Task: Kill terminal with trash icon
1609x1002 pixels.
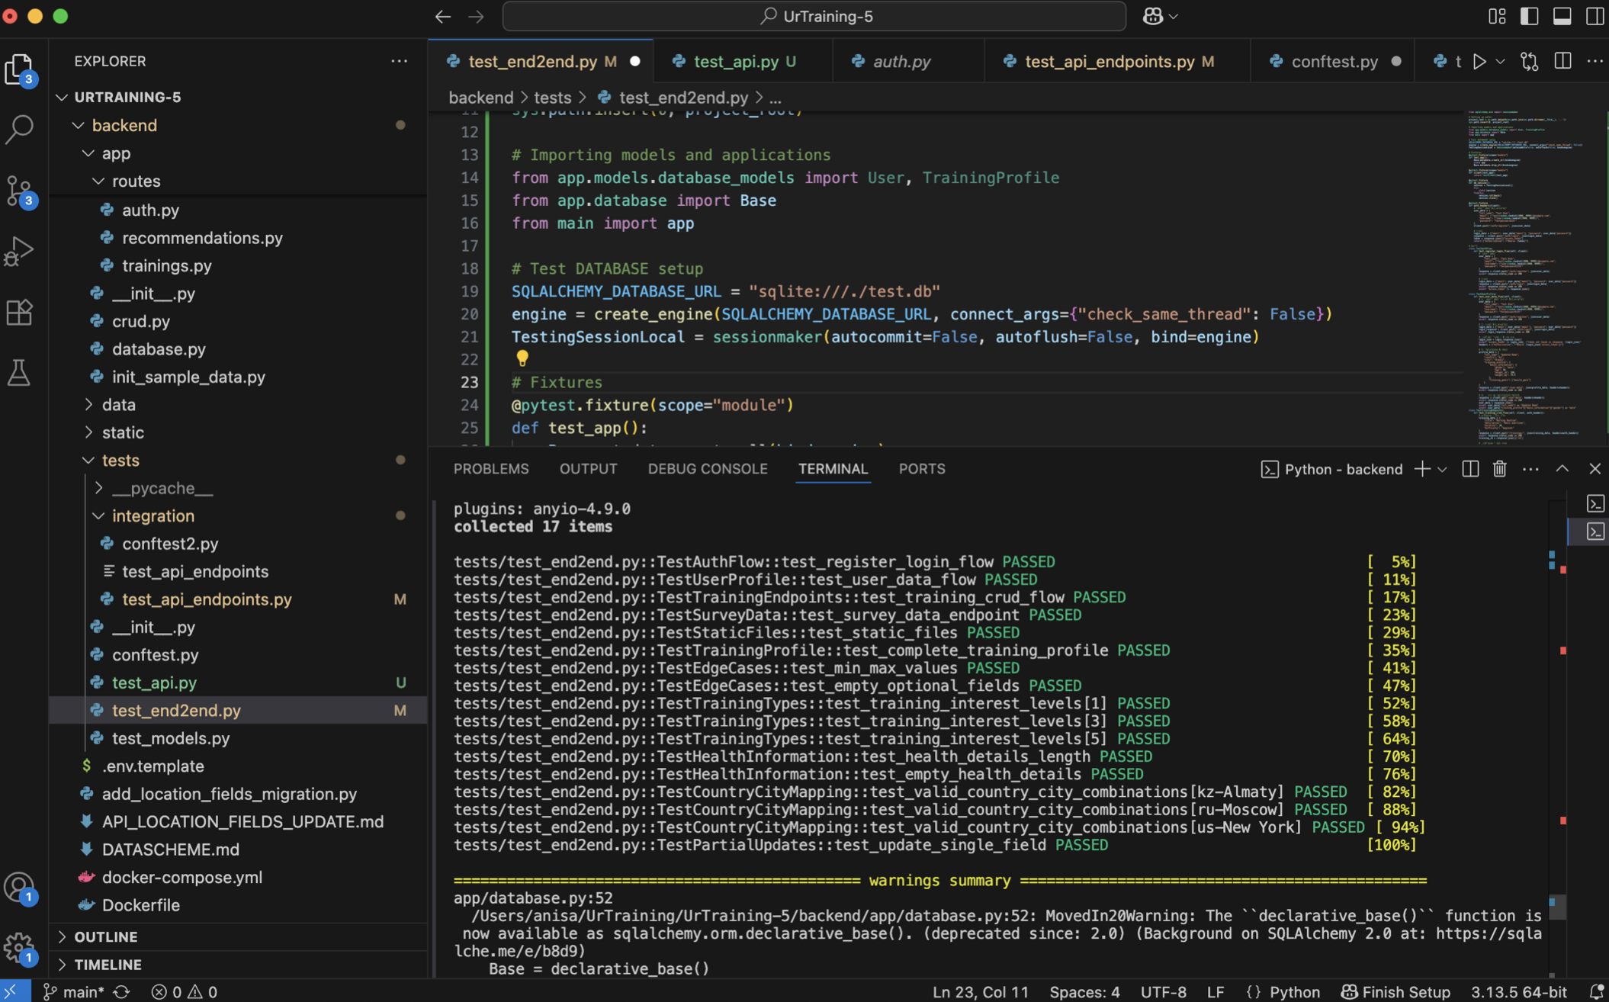Action: click(x=1499, y=469)
